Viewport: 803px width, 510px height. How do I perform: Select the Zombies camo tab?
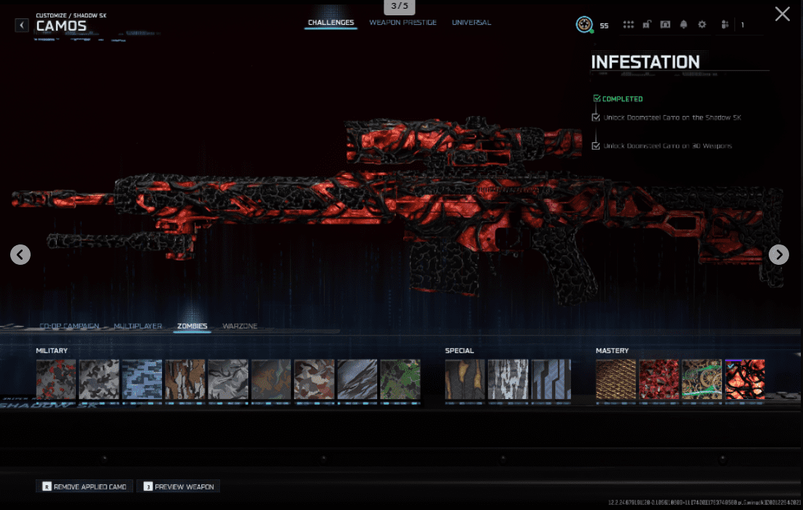click(192, 326)
